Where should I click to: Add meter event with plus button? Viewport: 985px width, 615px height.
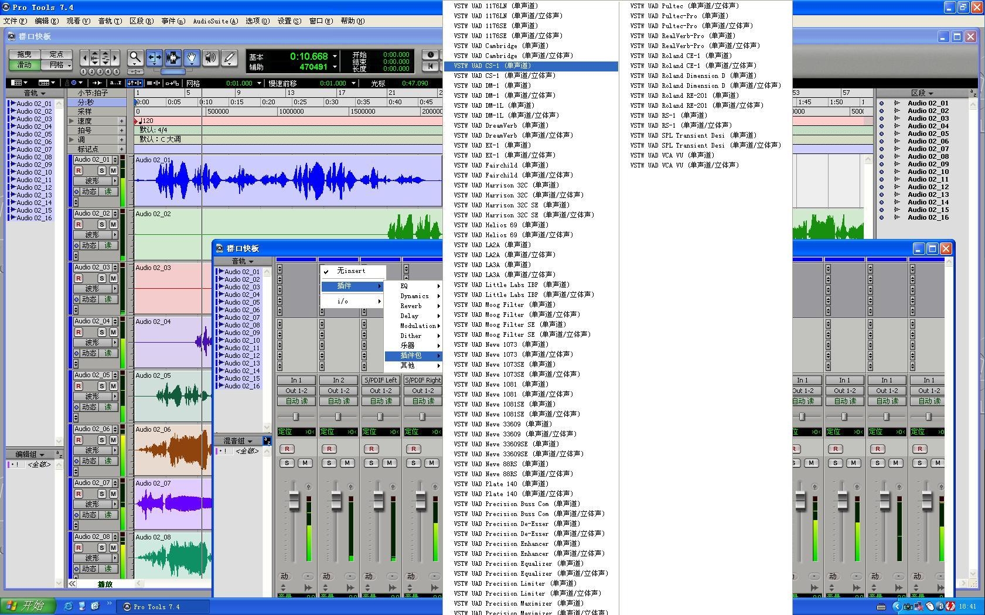(122, 131)
